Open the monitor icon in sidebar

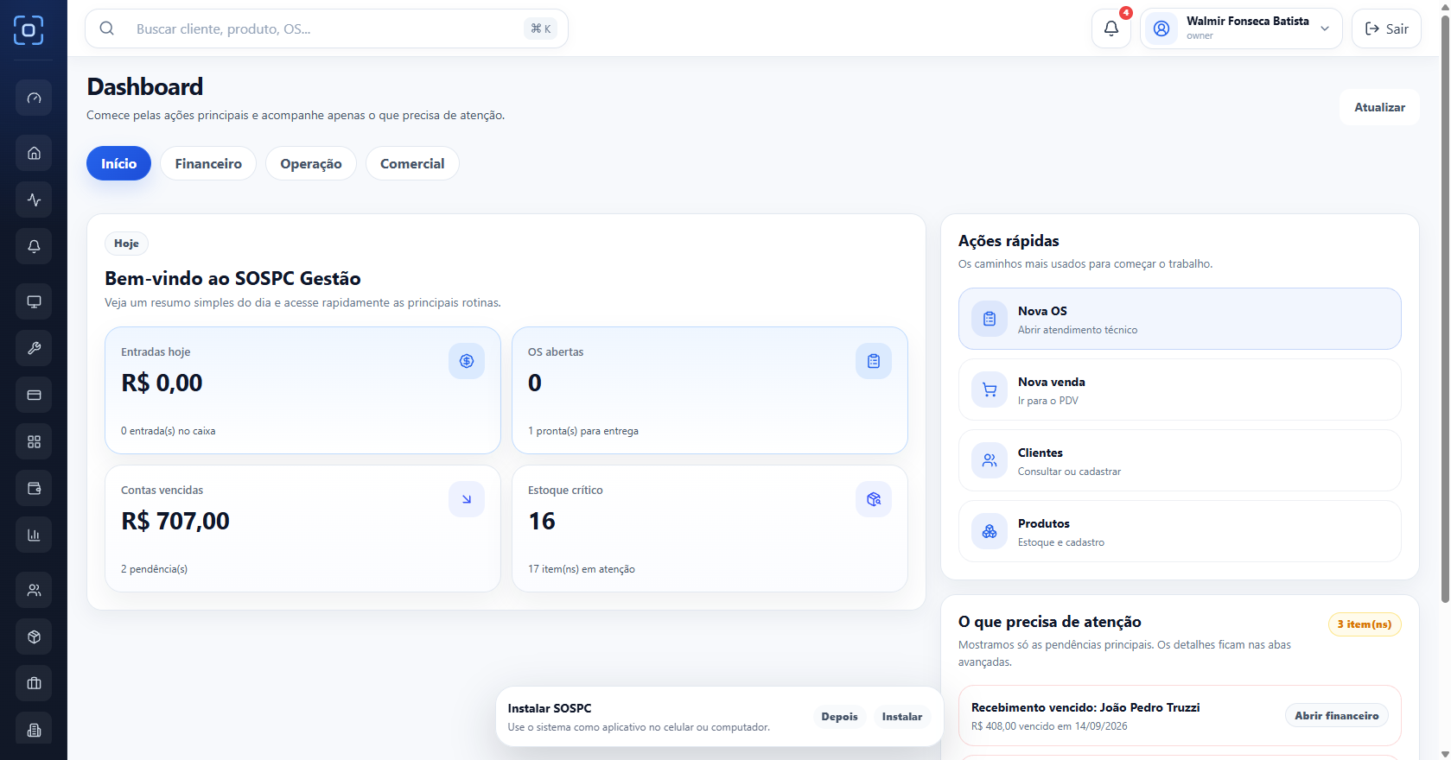34,301
